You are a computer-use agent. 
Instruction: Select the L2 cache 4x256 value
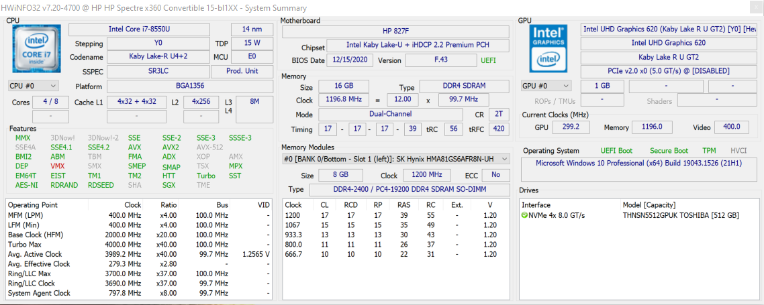point(201,102)
